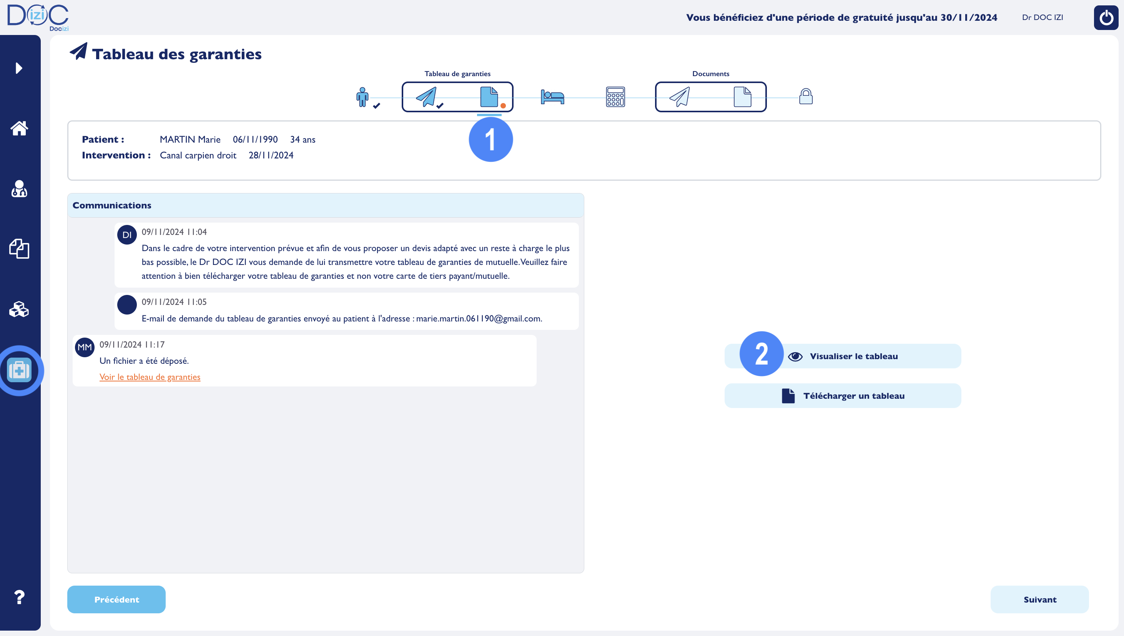Go to the padlock final step icon
Viewport: 1124px width, 636px height.
pyautogui.click(x=806, y=96)
